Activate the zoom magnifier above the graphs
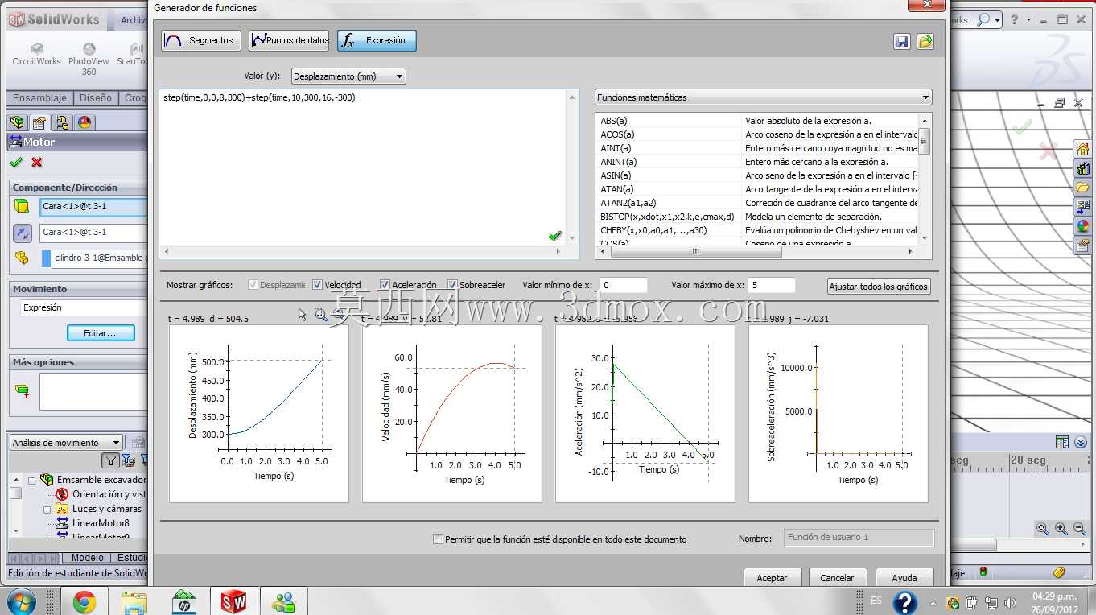The height and width of the screenshot is (615, 1096). pos(320,315)
